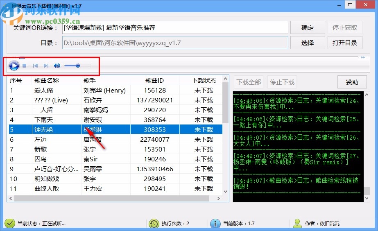Click log panel scroll up arrow

[367, 95]
